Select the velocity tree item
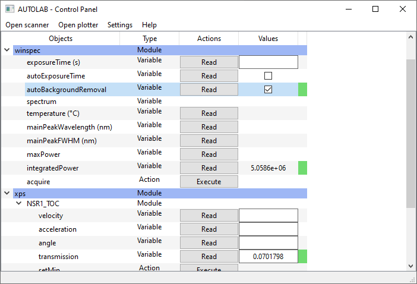Image resolution: width=417 pixels, height=284 pixels. (50, 216)
